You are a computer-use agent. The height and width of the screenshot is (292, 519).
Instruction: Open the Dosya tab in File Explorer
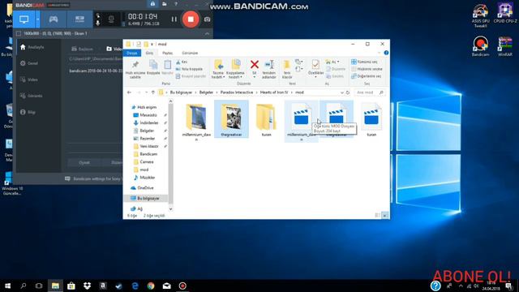pyautogui.click(x=131, y=53)
